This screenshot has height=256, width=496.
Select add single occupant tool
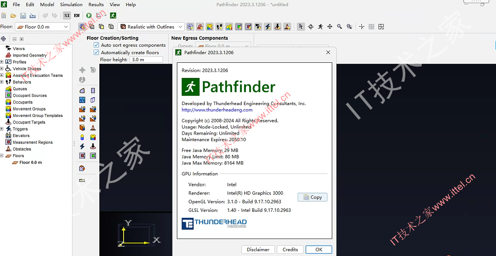pyautogui.click(x=82, y=137)
